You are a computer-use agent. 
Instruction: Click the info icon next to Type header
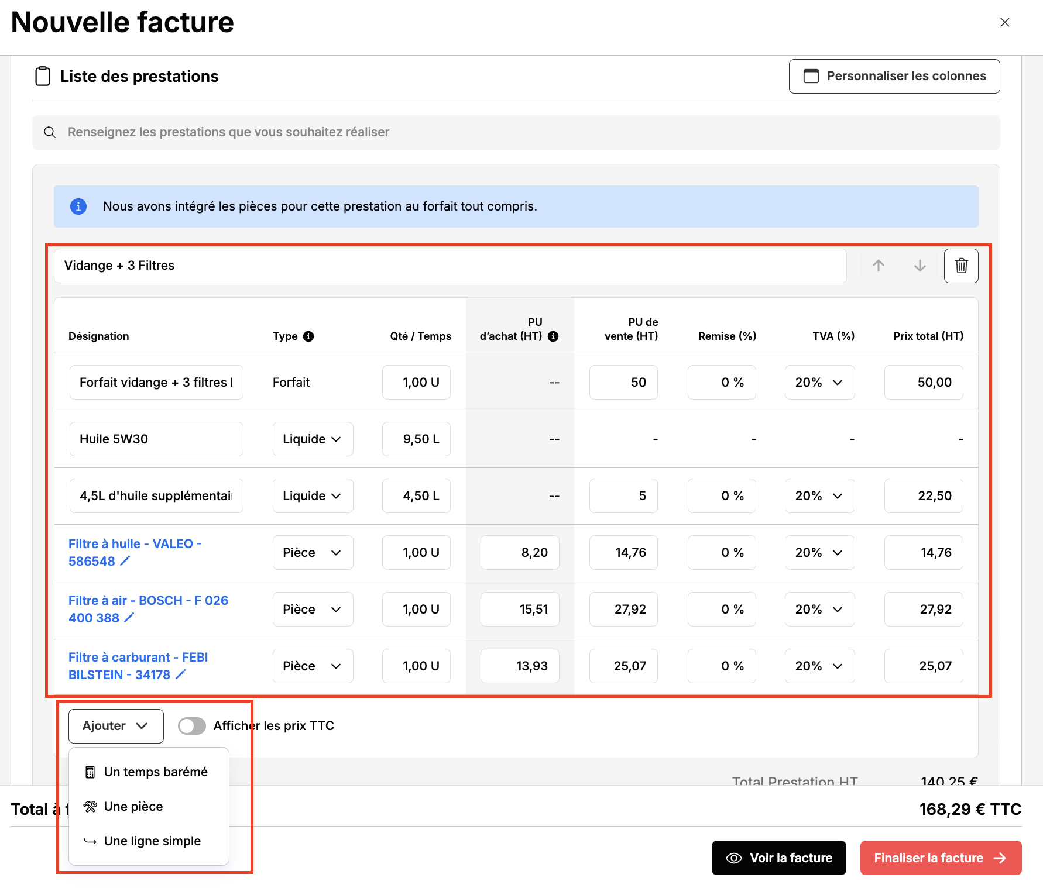tap(308, 336)
